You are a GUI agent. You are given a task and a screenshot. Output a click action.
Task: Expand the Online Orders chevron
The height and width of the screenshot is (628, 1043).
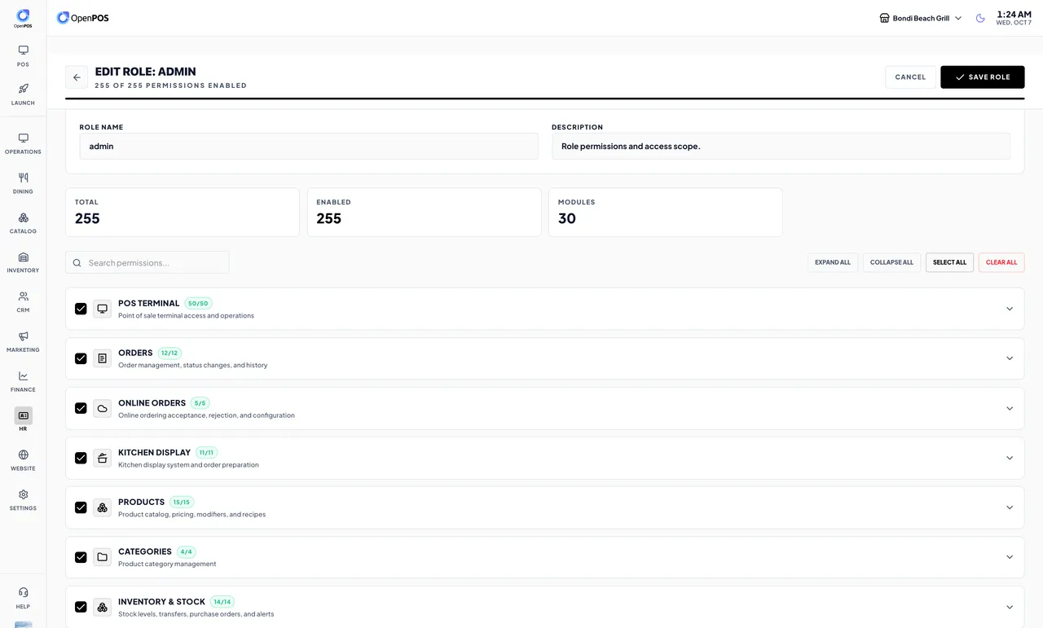1010,408
